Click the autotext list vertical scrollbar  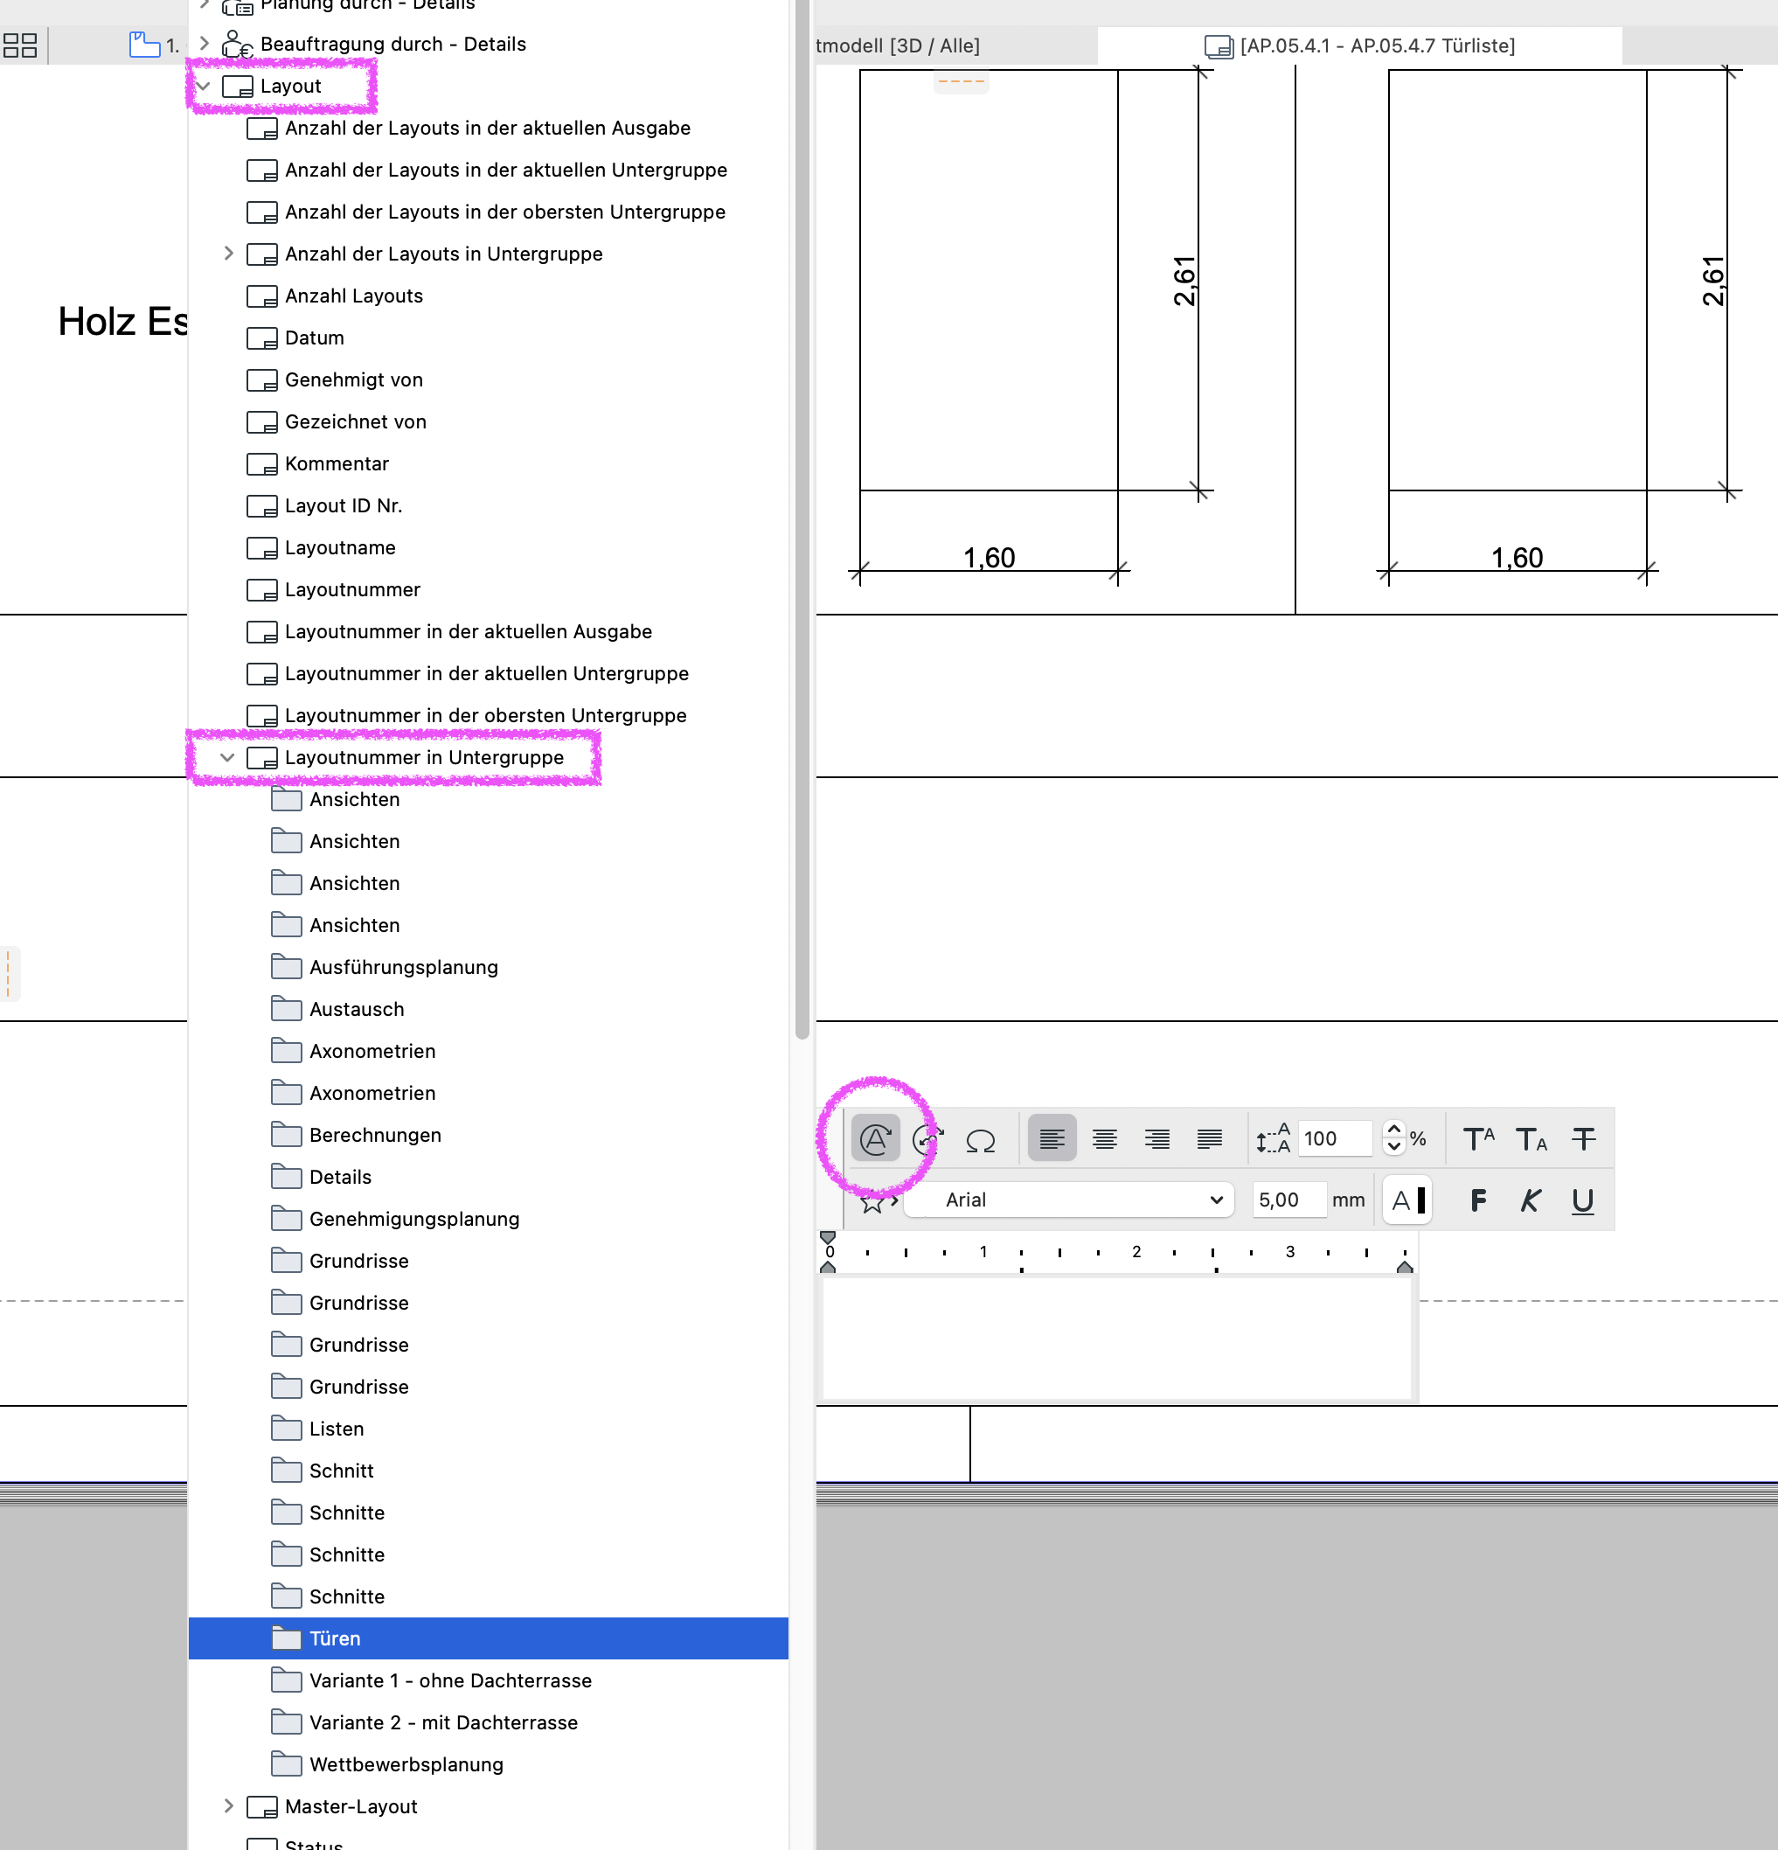(802, 519)
